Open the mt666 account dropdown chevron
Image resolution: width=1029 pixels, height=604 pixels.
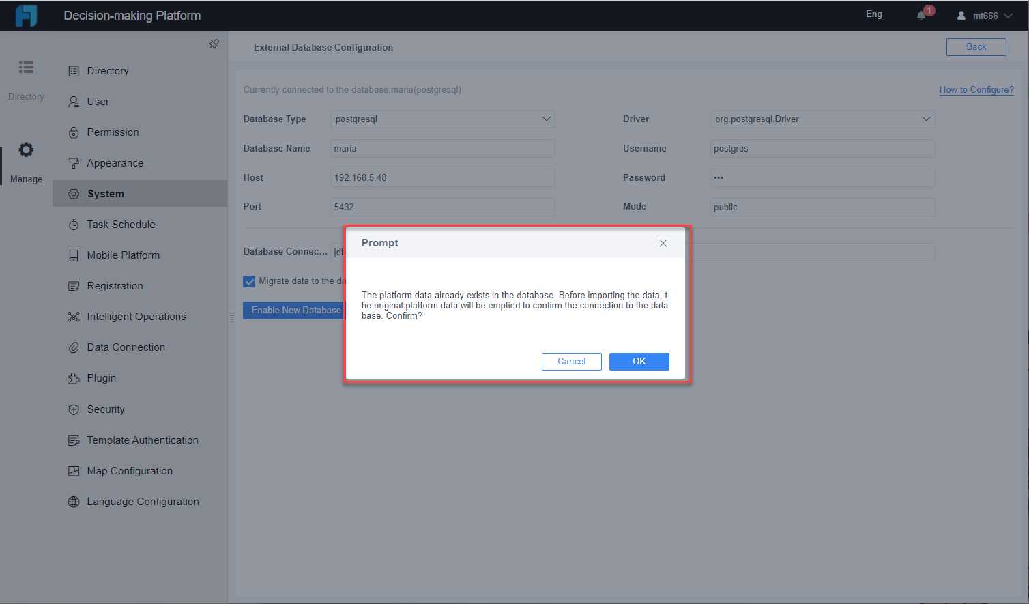1009,16
